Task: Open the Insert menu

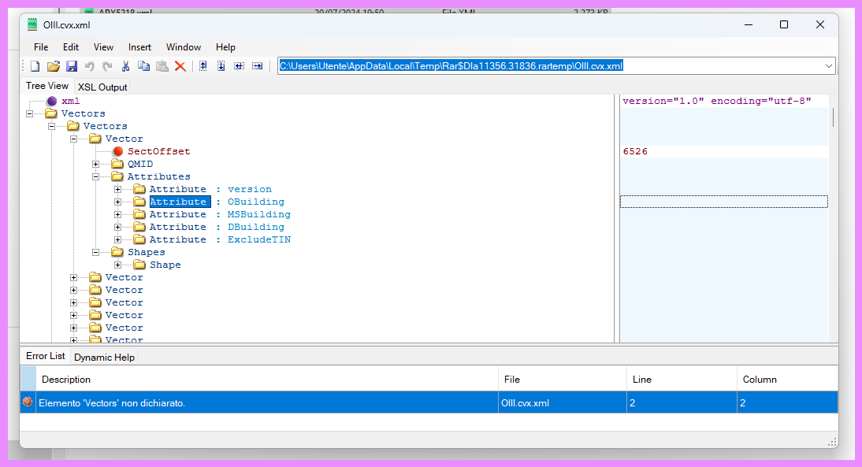Action: click(x=139, y=47)
